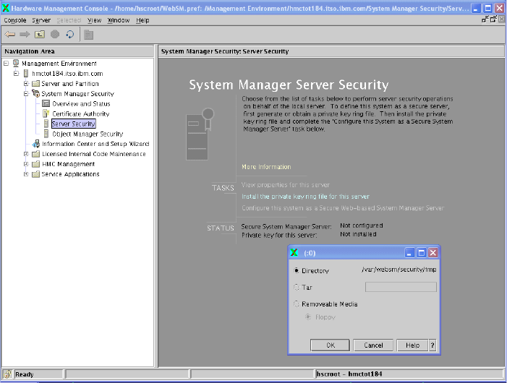Click Install the private key ring file link
507x383 pixels.
[x=305, y=197]
